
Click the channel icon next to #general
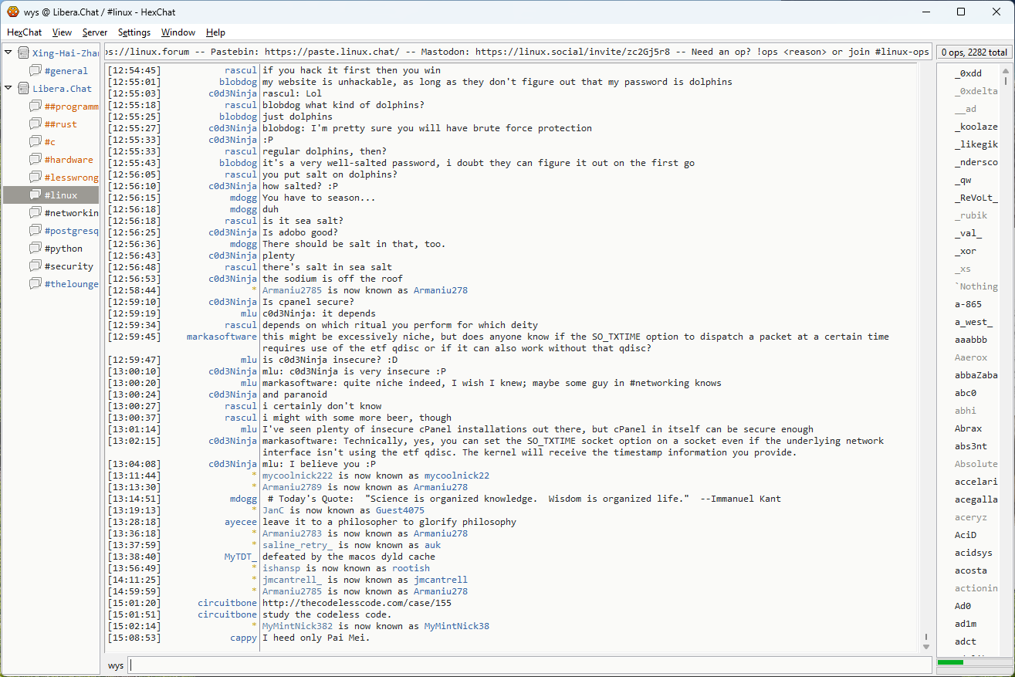coord(36,71)
